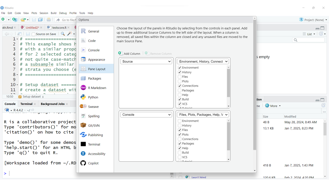Open the Python settings section
This screenshot has height=185, width=329.
pos(93,97)
